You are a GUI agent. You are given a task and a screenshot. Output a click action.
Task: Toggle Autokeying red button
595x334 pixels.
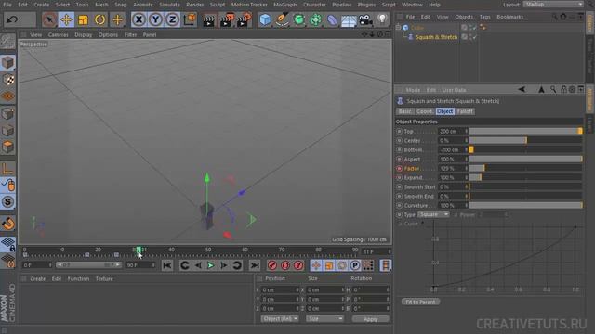pyautogui.click(x=285, y=265)
